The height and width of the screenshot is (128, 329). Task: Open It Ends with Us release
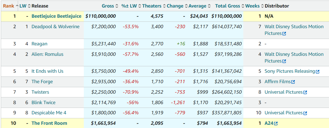[x=47, y=71]
